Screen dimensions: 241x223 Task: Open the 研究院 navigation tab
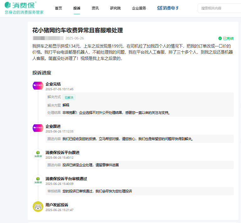tap(115, 8)
